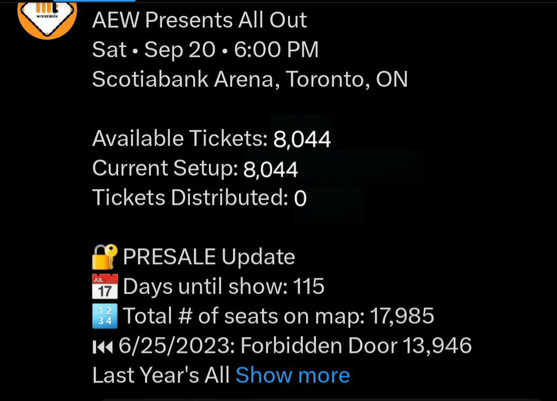557x401 pixels.
Task: Click the PRESALE Update heading
Action: [x=209, y=257]
